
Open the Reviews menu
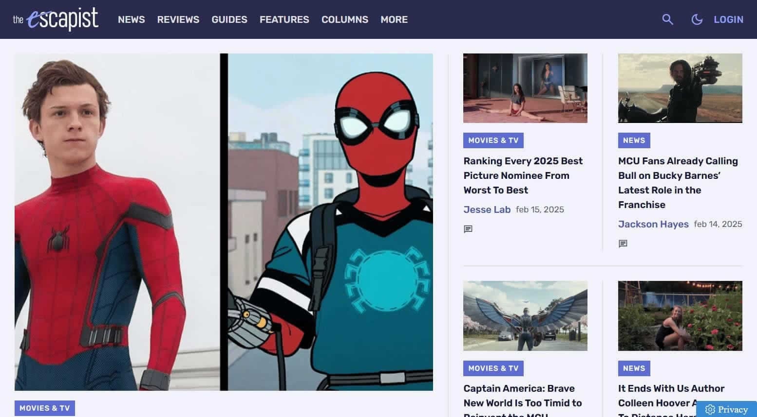coord(178,19)
